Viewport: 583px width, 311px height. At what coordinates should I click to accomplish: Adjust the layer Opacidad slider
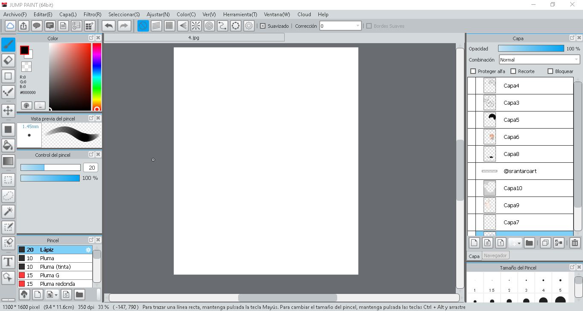pos(531,49)
